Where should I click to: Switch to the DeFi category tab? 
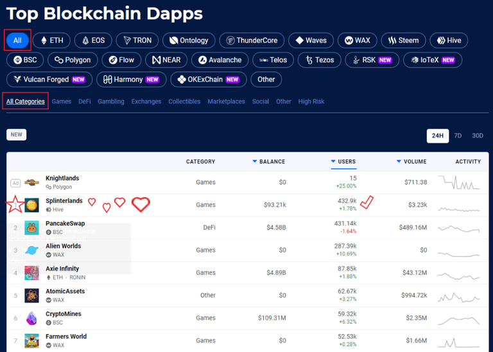pos(85,101)
